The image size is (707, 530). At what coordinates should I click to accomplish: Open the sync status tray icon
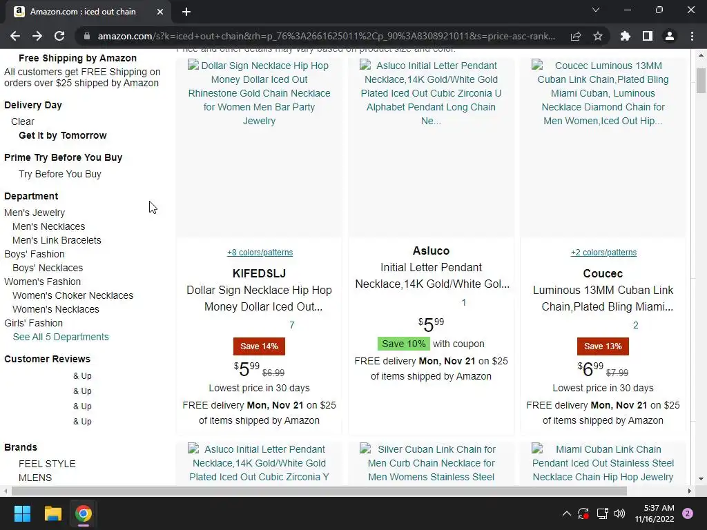tap(583, 513)
